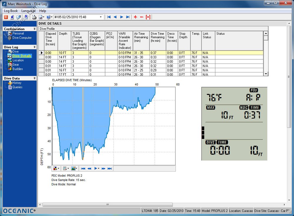Go to the previous dive record
The width and height of the screenshot is (294, 216).
click(x=115, y=17)
